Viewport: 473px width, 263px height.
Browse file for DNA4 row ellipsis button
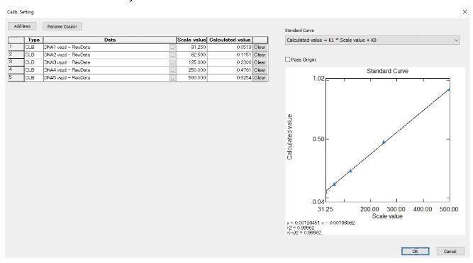172,70
